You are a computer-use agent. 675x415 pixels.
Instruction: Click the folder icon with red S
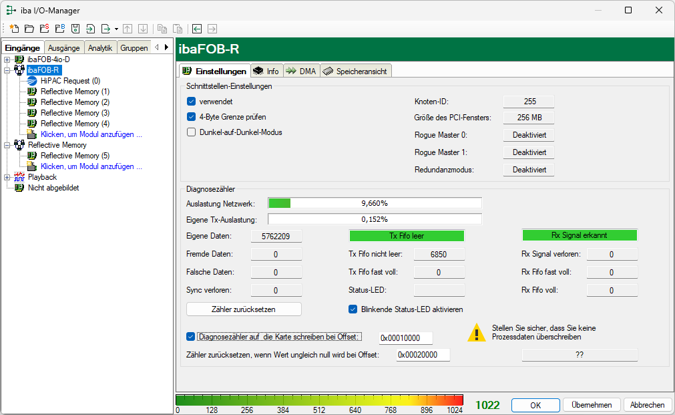(x=45, y=29)
